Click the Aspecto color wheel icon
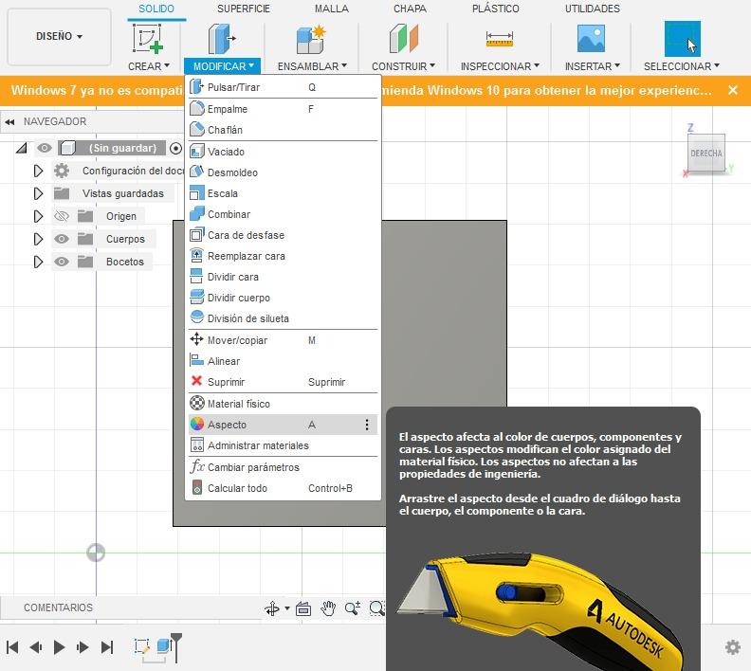Viewport: 751px width, 671px height. pyautogui.click(x=197, y=424)
